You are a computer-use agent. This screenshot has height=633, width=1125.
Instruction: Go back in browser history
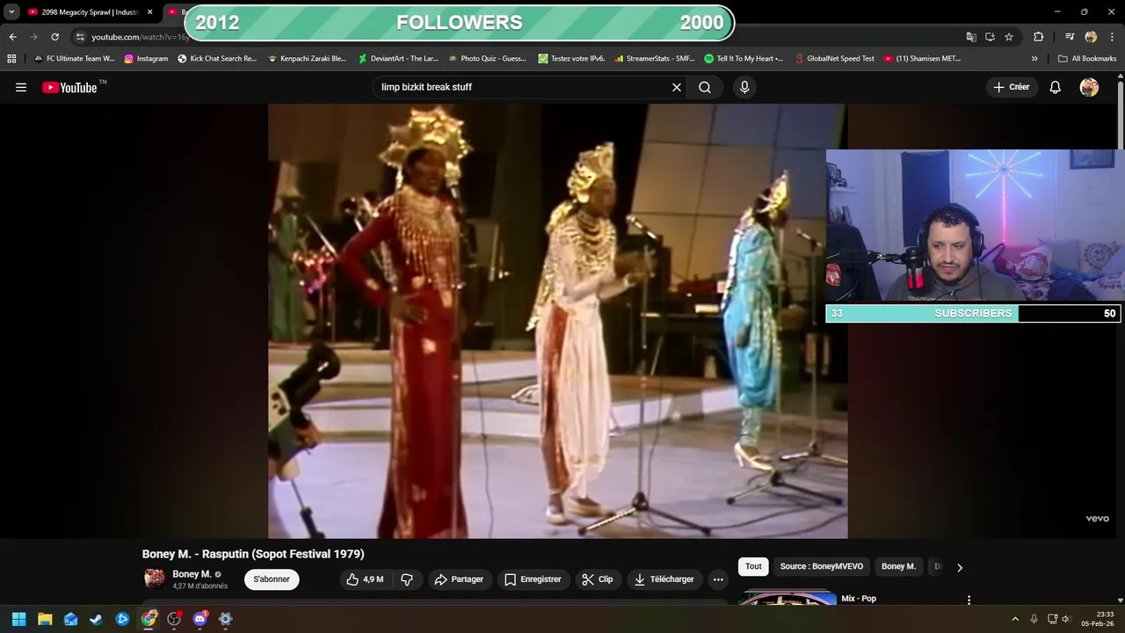12,37
